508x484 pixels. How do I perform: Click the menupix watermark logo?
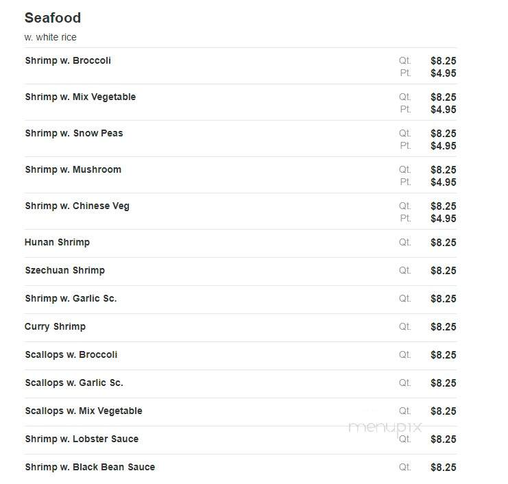click(385, 428)
